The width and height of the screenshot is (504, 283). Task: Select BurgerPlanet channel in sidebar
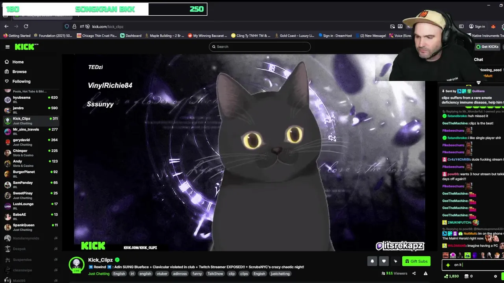coord(31,174)
